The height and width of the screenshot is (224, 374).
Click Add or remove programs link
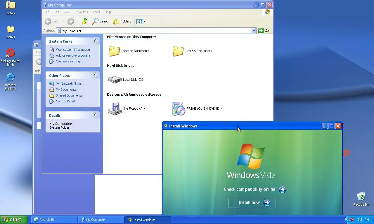[73, 55]
